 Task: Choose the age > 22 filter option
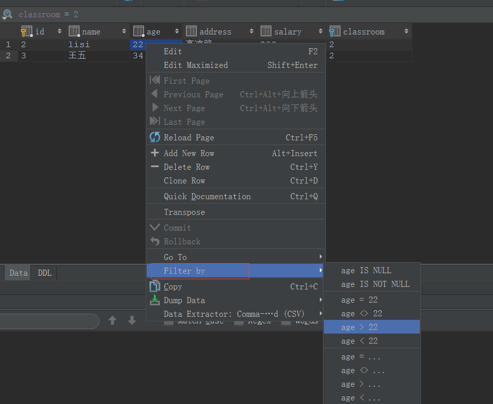(x=360, y=327)
